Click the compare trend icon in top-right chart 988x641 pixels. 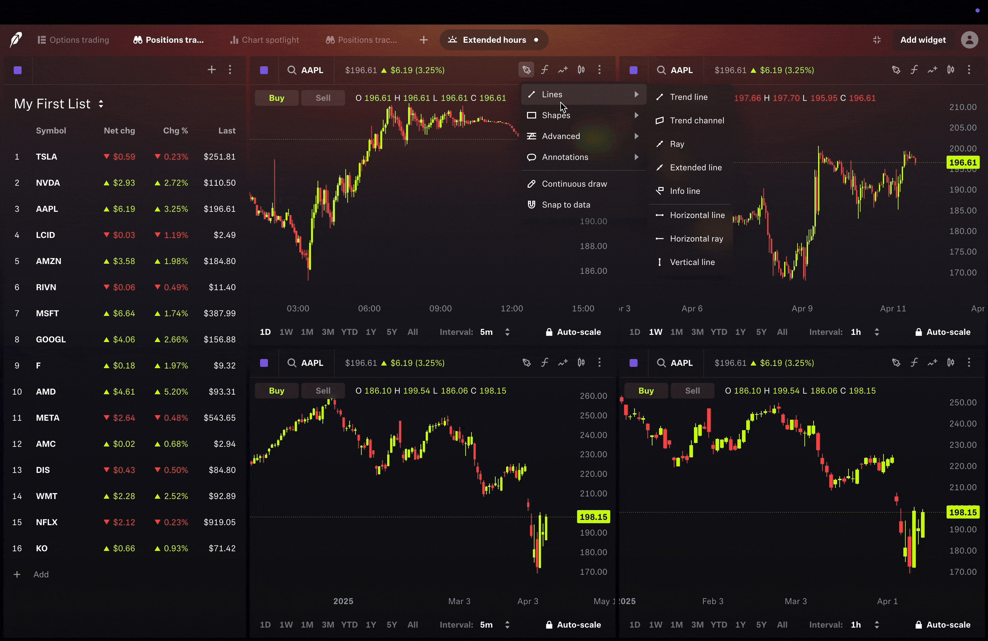[x=932, y=70]
